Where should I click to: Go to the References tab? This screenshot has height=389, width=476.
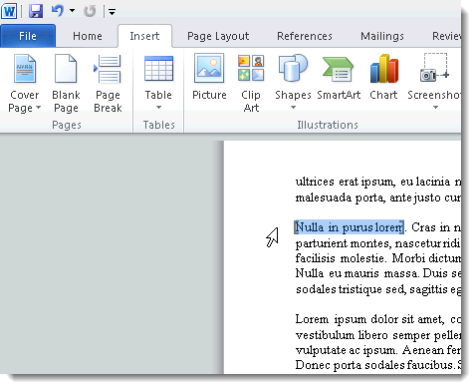click(x=305, y=36)
